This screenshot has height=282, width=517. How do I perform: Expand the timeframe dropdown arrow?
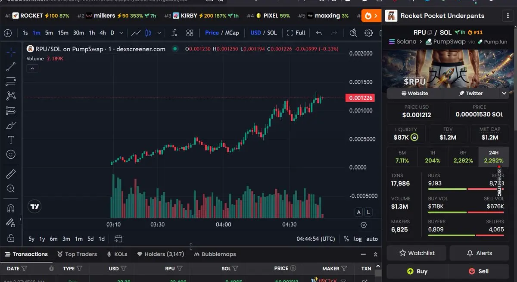click(121, 33)
